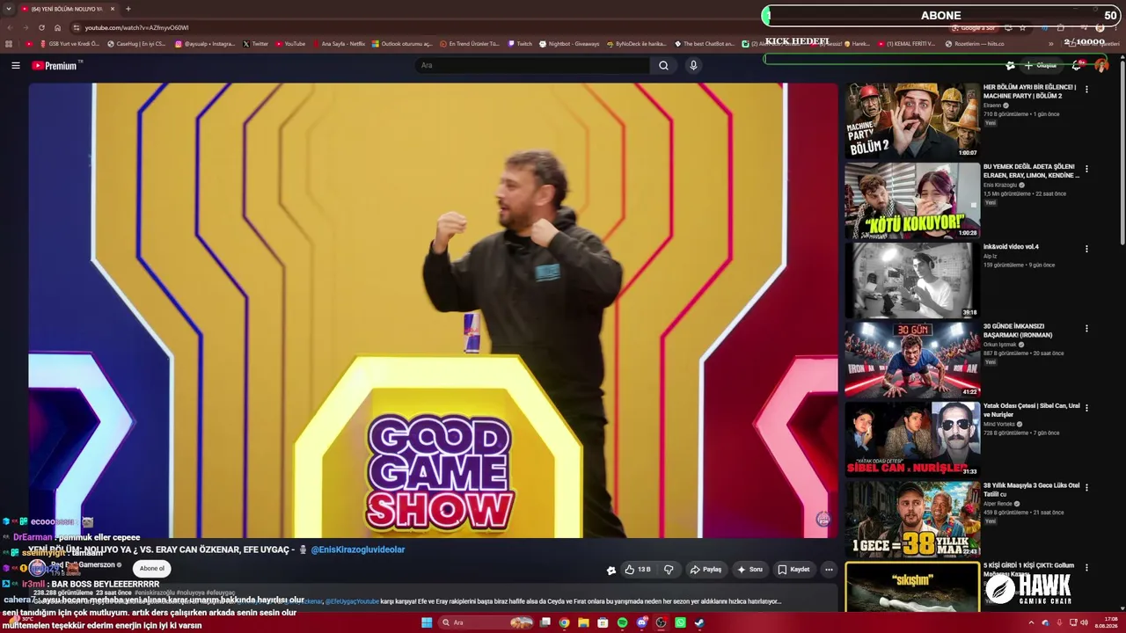
Task: Open a new browser tab
Action: (x=128, y=9)
